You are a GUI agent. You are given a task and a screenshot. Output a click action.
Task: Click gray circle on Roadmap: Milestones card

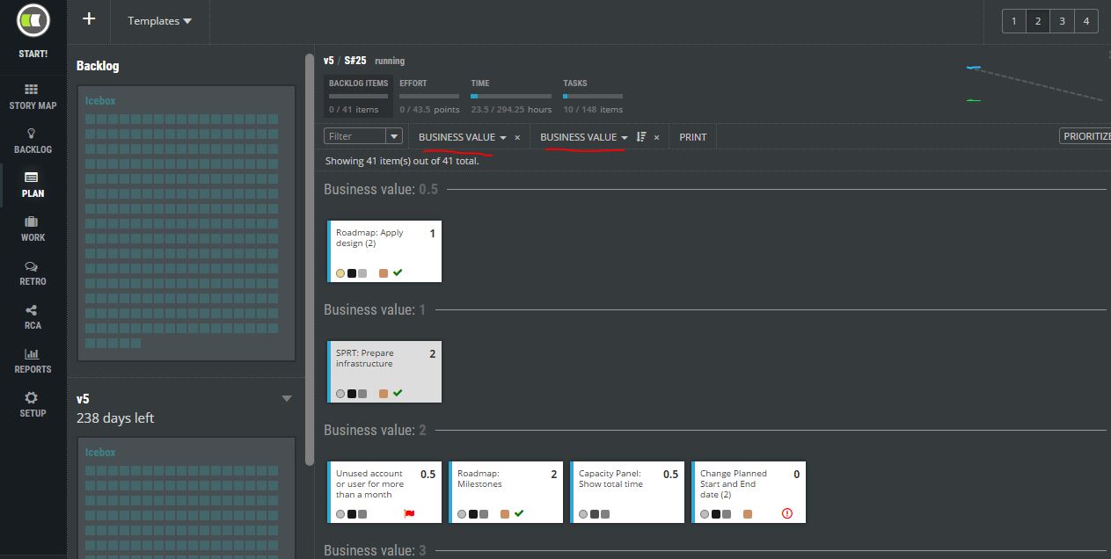pyautogui.click(x=462, y=514)
